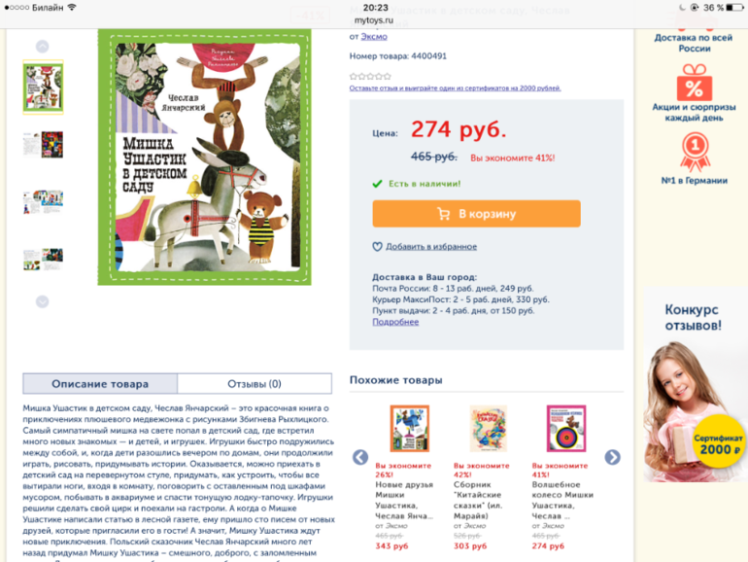This screenshot has width=748, height=562.
Task: Add book to cart with В корзину
Action: 477,214
